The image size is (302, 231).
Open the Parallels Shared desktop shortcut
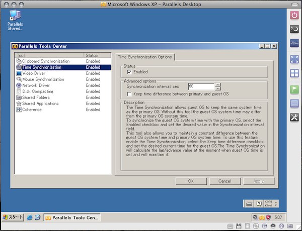15,20
